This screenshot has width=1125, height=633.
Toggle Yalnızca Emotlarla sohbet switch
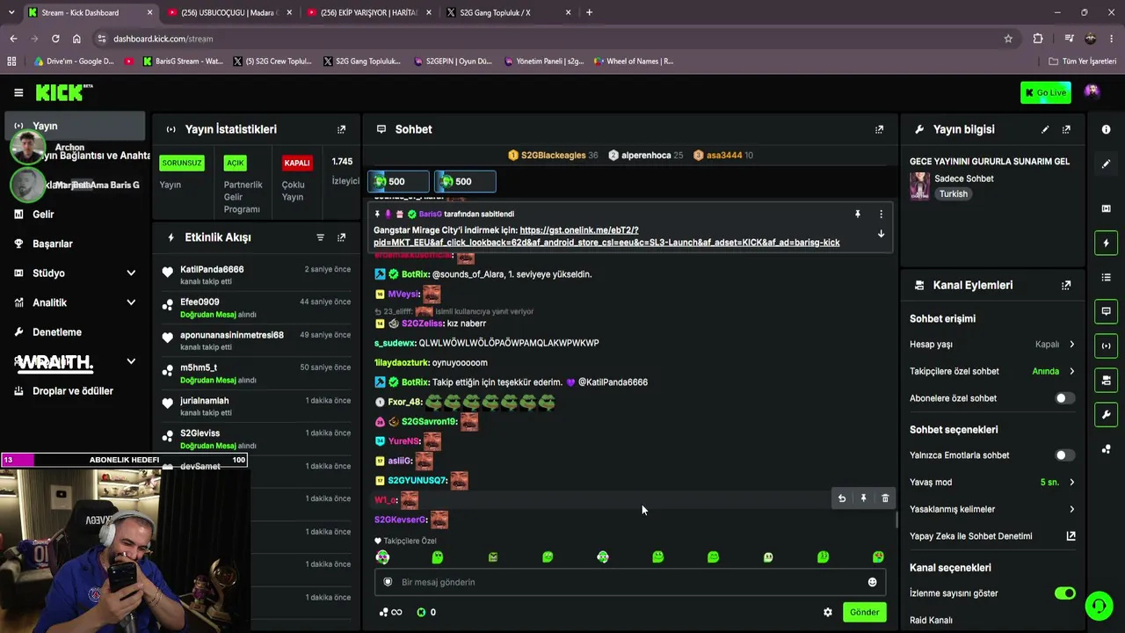click(x=1064, y=455)
